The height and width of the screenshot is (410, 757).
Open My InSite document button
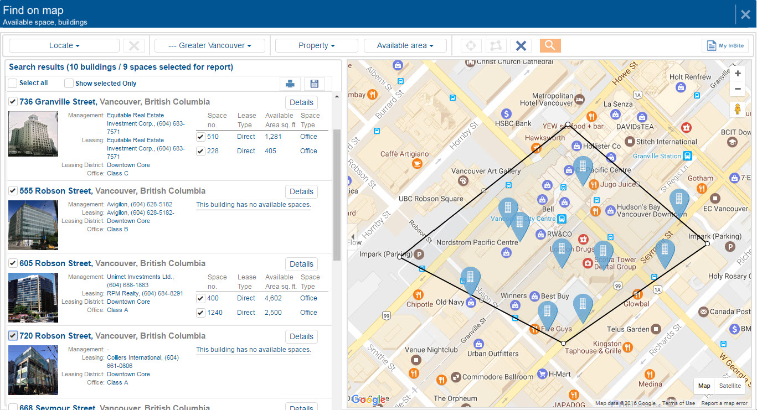pyautogui.click(x=725, y=46)
